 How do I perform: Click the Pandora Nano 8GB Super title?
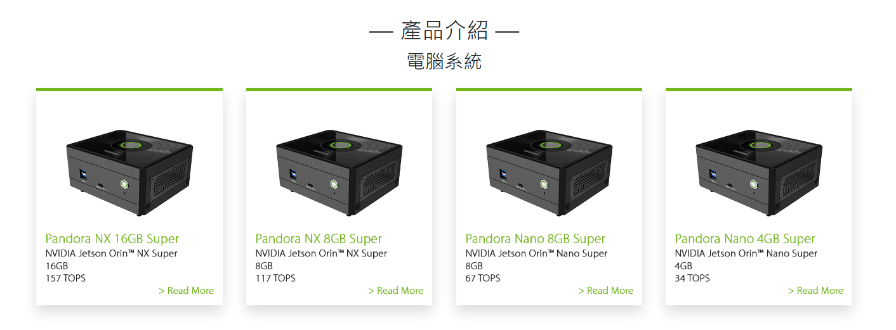[535, 239]
